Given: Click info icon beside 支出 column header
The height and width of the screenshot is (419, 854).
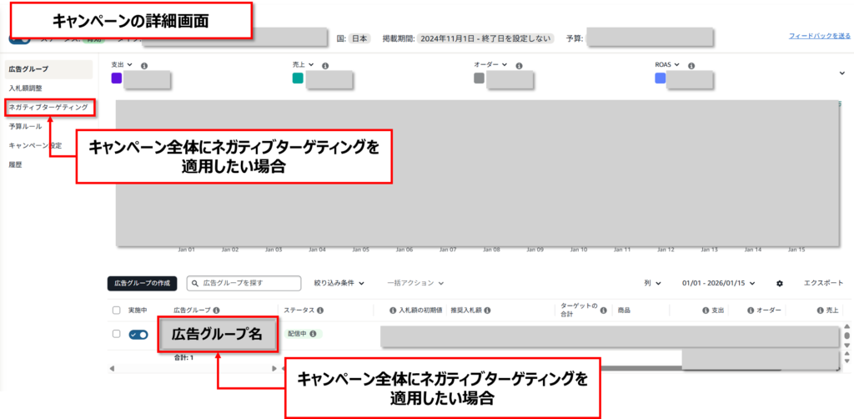Looking at the screenshot, I should pos(705,310).
